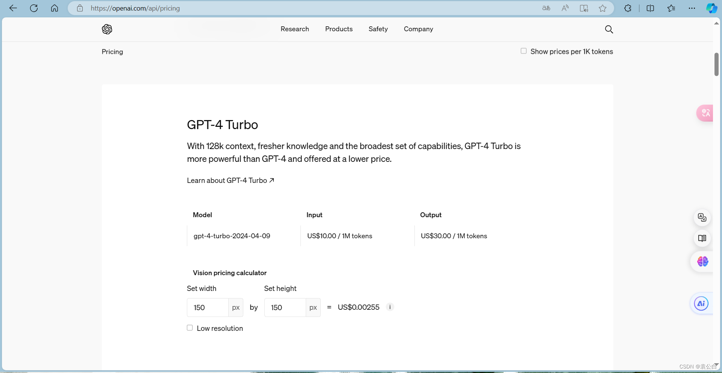The height and width of the screenshot is (373, 722).
Task: Click the Vision pricing calculator label
Action: (230, 273)
